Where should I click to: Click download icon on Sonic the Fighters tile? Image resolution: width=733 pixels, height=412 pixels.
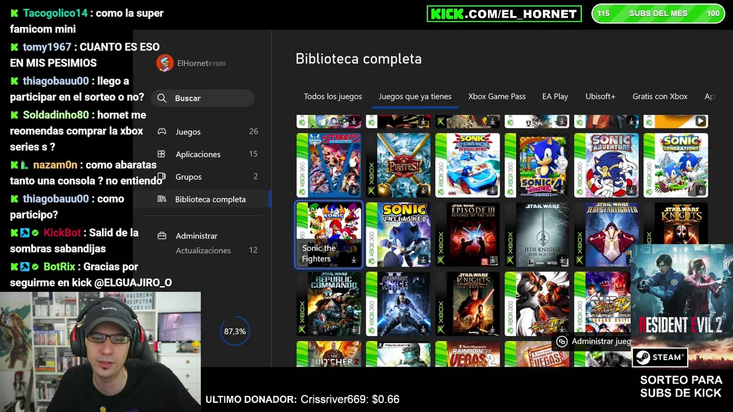point(353,260)
